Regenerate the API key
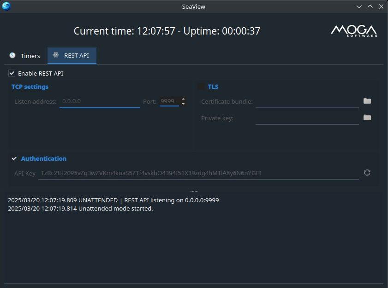 point(367,172)
